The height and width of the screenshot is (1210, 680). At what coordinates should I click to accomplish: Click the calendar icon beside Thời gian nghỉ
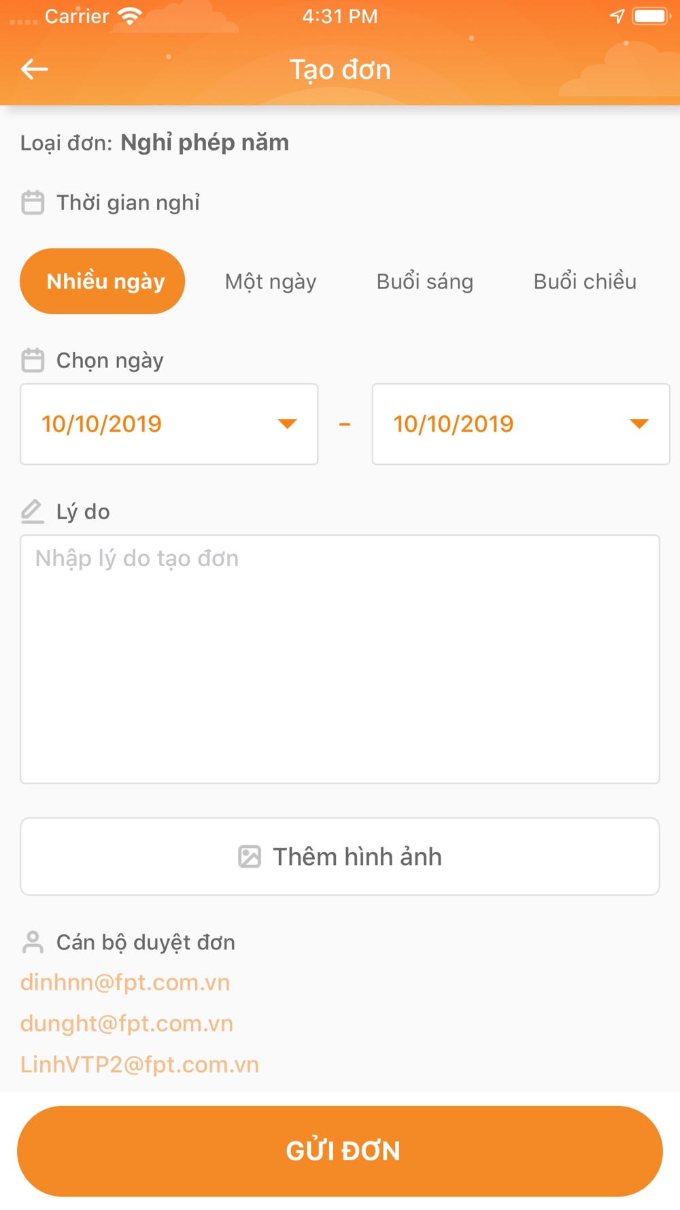[33, 202]
